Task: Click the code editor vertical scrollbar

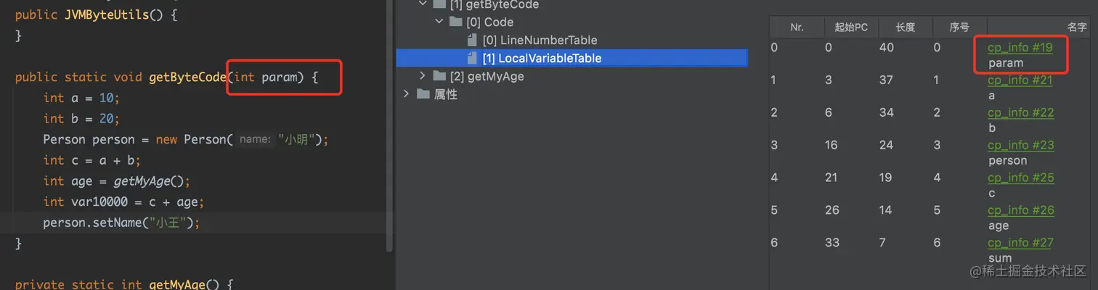Action: click(389, 123)
